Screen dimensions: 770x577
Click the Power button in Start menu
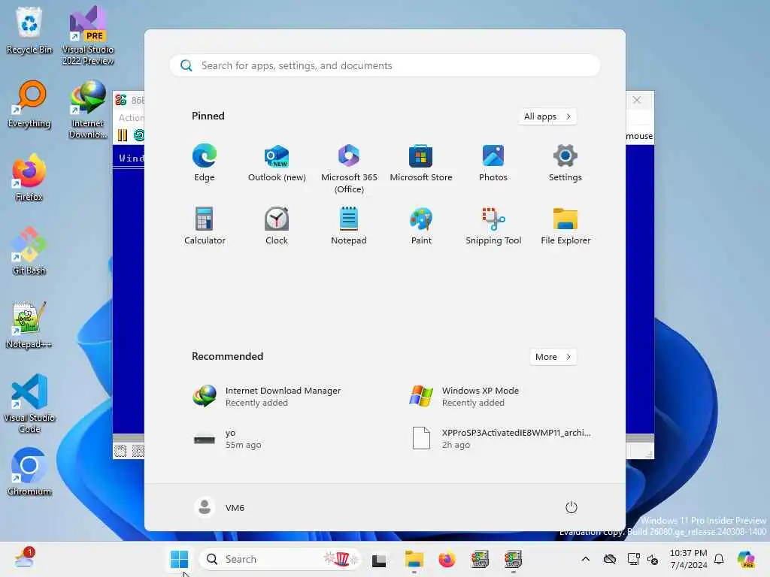tap(571, 507)
